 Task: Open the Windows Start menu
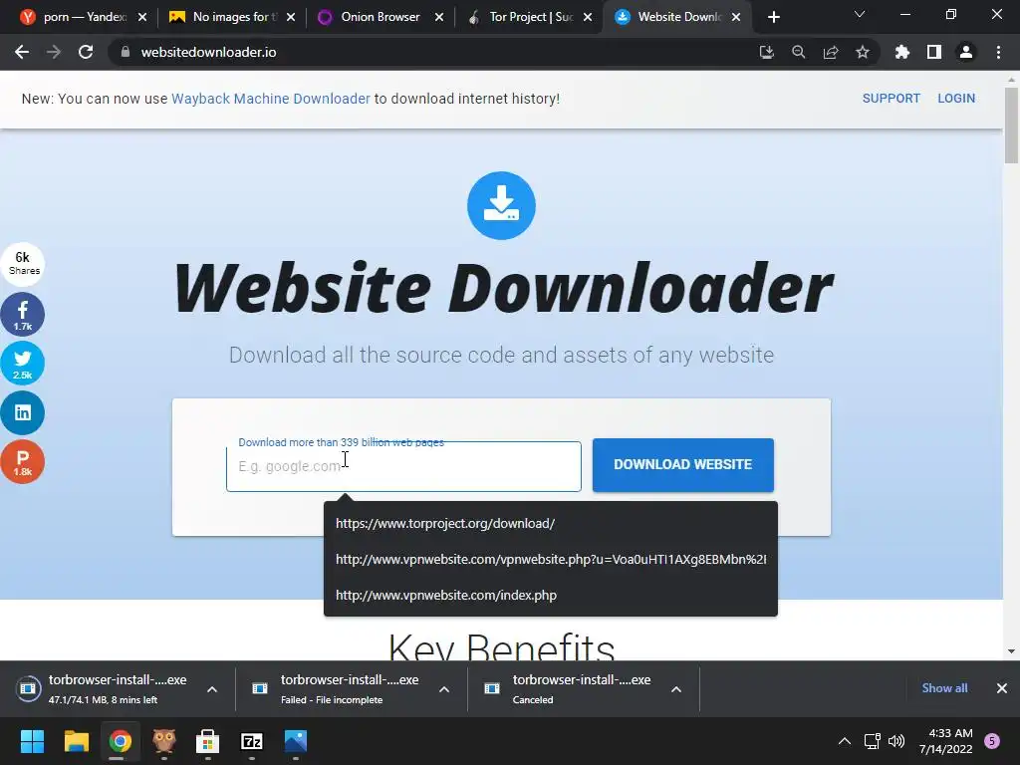pos(32,741)
